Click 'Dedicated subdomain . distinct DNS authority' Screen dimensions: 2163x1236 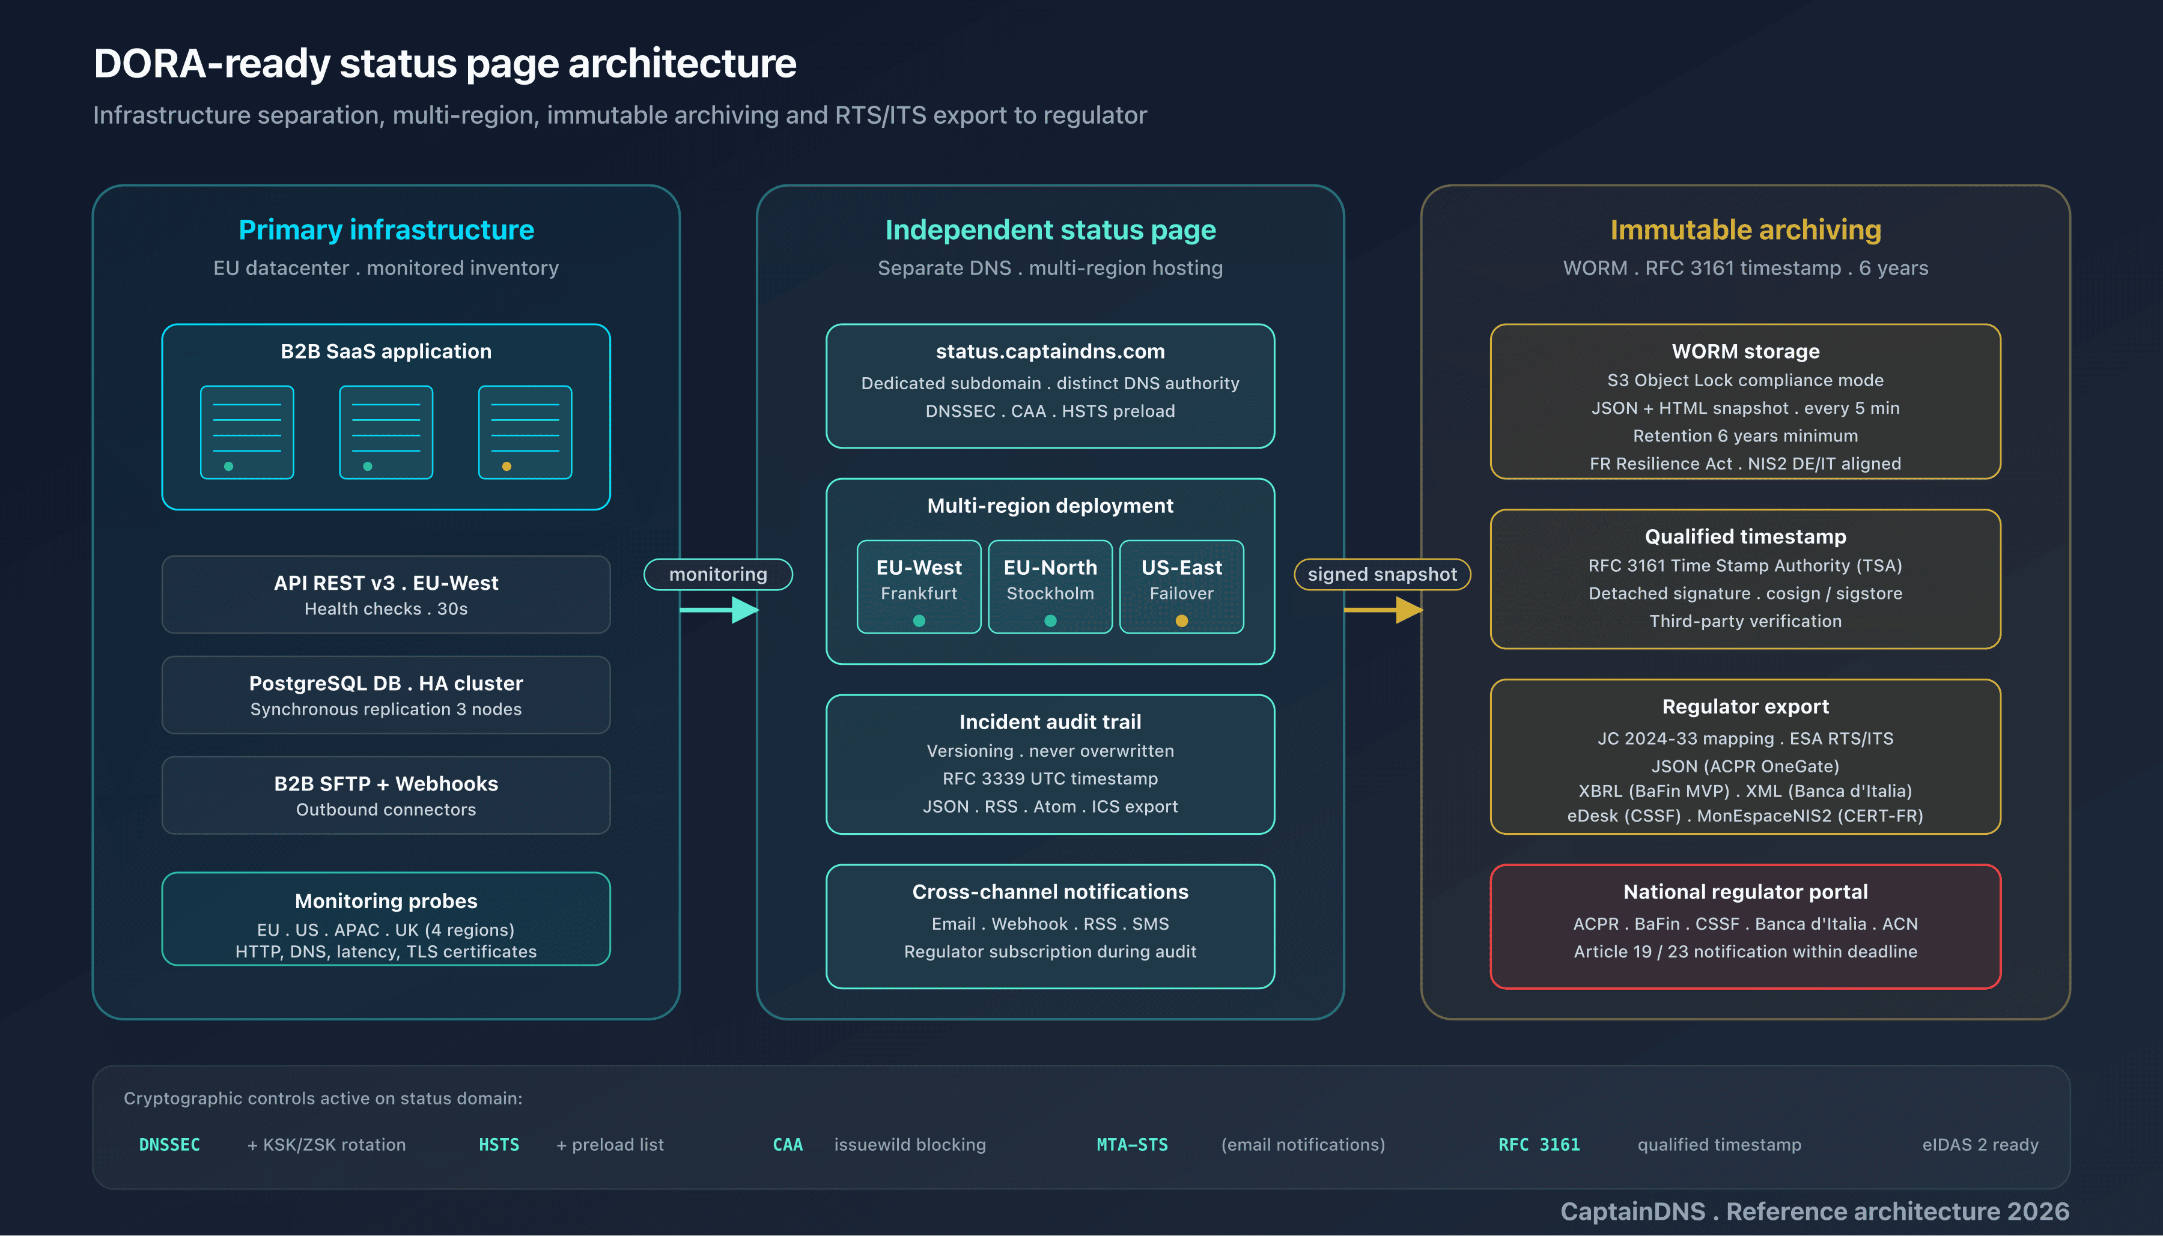point(1050,384)
